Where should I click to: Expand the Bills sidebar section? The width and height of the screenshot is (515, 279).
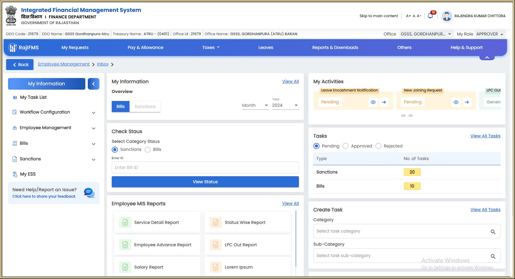(94, 144)
